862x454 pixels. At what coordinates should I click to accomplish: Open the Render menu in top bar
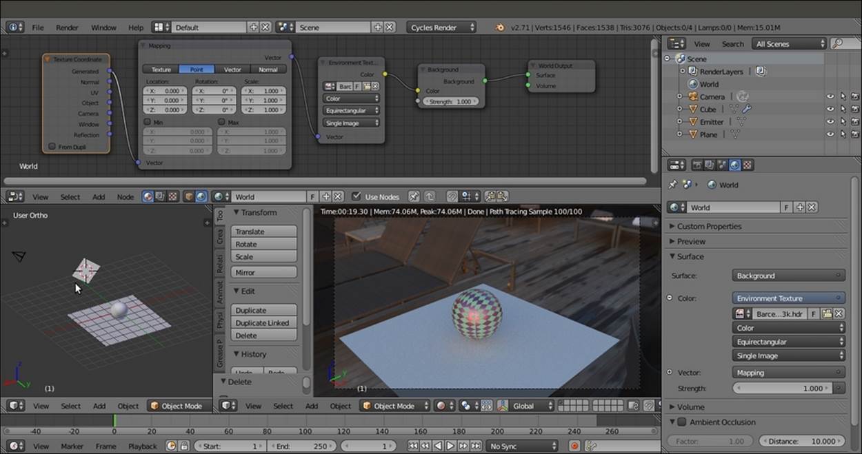tap(67, 28)
